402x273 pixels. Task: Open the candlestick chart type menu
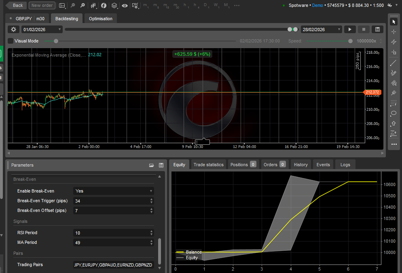(93, 6)
